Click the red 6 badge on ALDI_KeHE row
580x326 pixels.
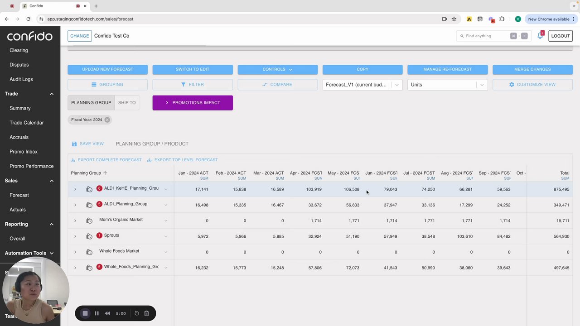point(99,188)
